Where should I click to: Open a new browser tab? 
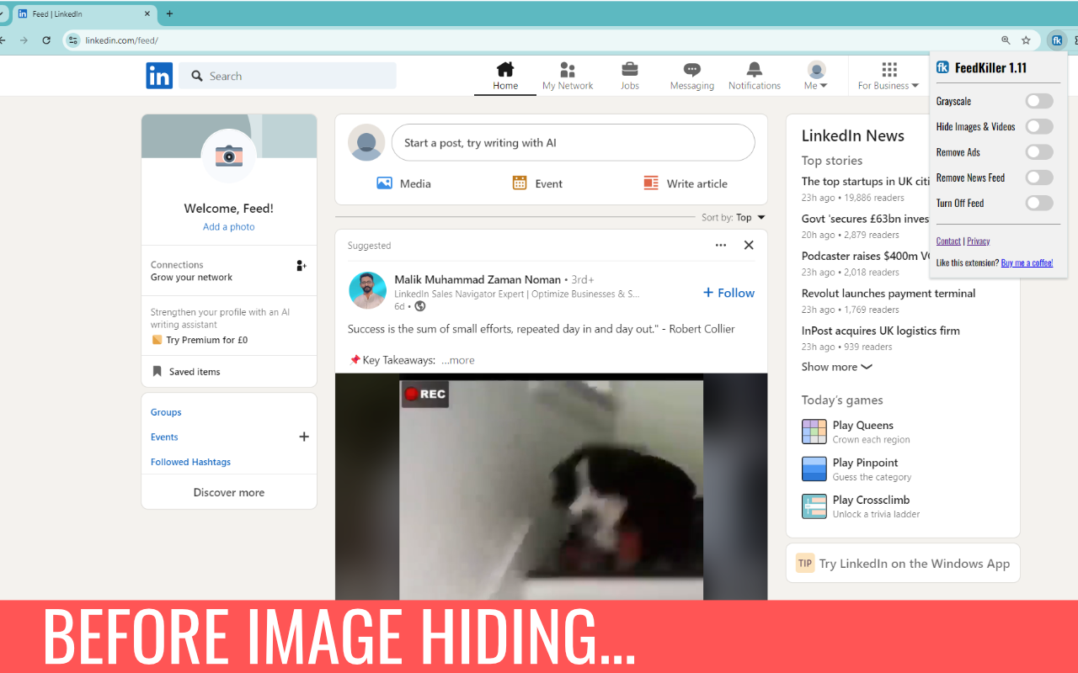click(x=169, y=13)
